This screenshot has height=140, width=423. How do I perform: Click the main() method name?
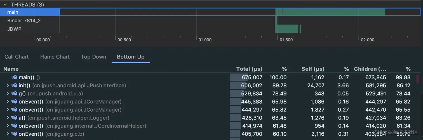[27, 77]
